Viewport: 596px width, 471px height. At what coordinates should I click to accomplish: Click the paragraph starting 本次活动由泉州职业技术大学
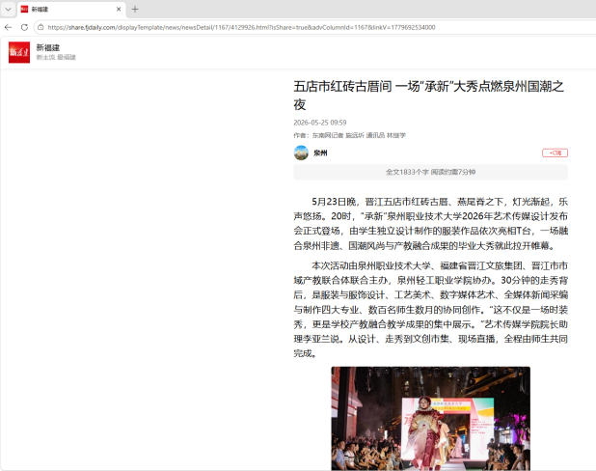(431, 309)
